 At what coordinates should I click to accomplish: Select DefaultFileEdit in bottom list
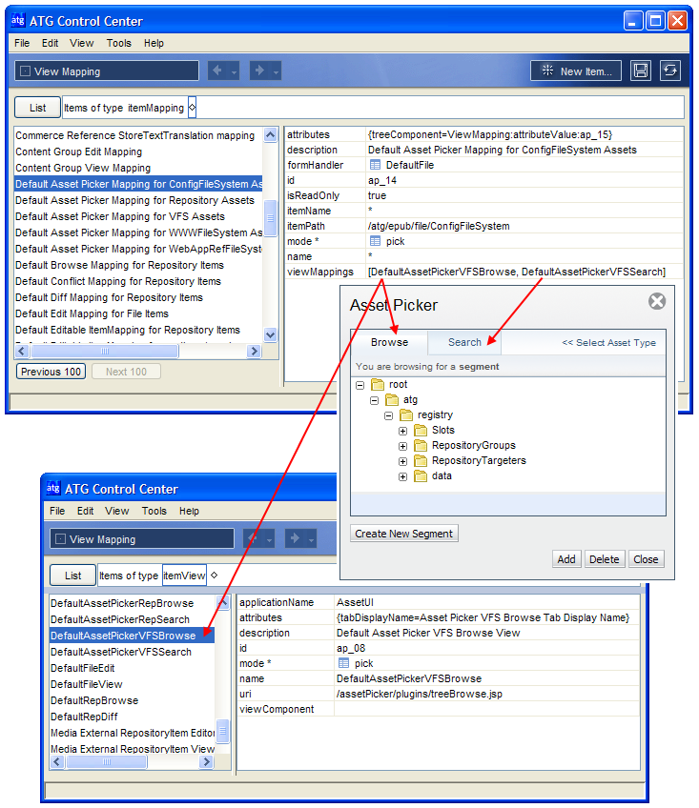[x=83, y=668]
